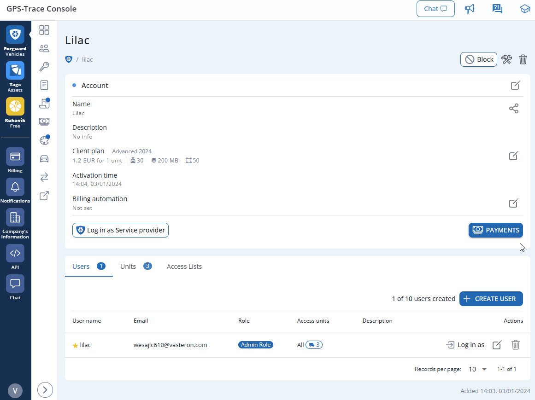Switch to the Units tab

(128, 266)
